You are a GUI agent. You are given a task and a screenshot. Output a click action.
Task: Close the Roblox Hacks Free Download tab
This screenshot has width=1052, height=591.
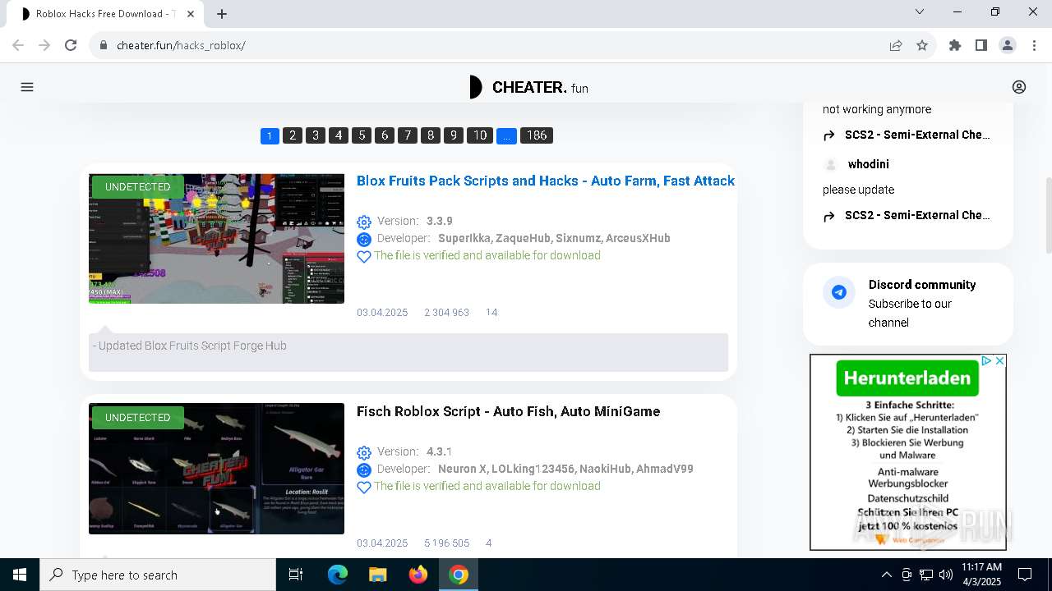[190, 14]
